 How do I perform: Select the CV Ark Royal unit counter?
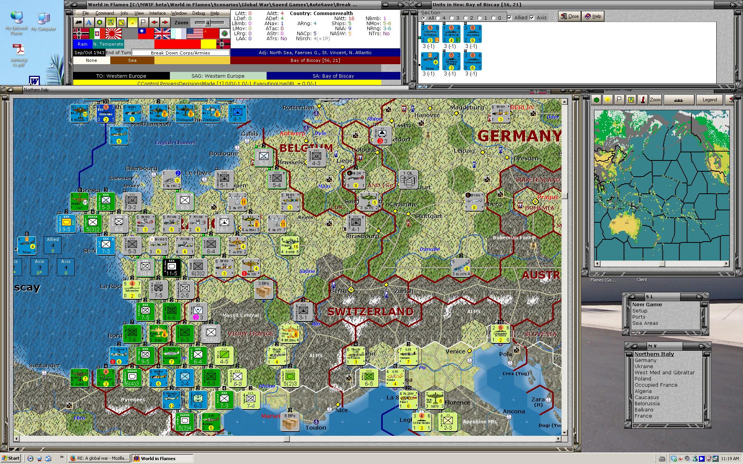451,34
